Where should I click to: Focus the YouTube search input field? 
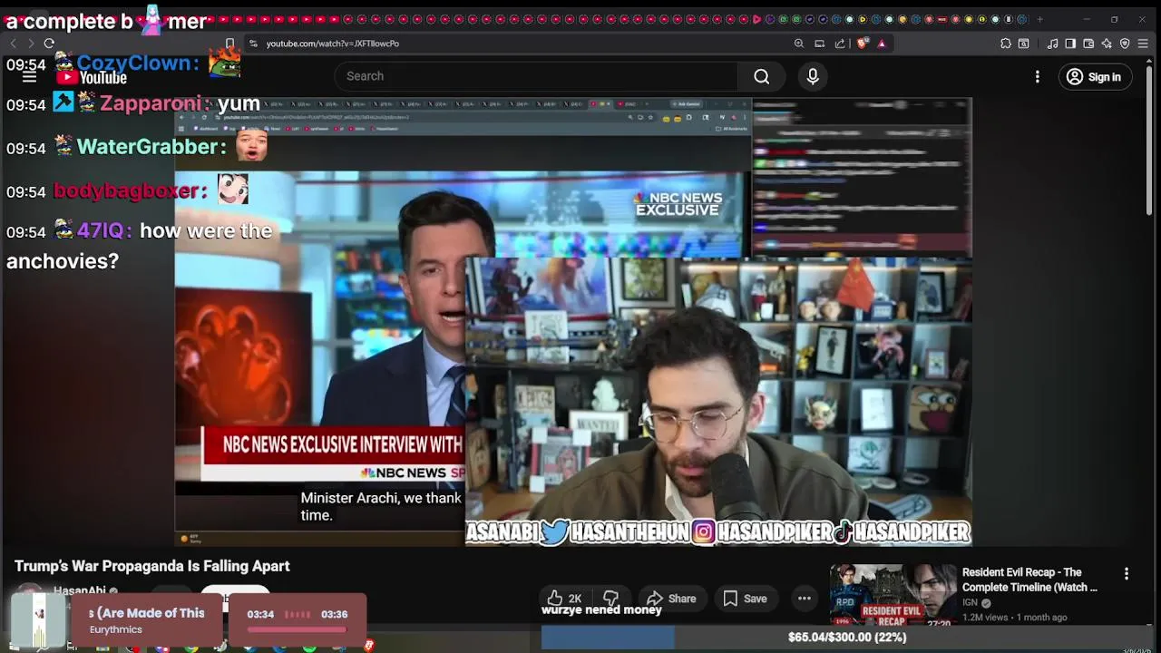[x=535, y=76]
